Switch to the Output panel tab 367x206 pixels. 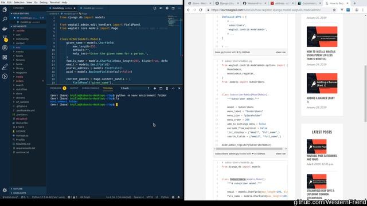click(74, 88)
